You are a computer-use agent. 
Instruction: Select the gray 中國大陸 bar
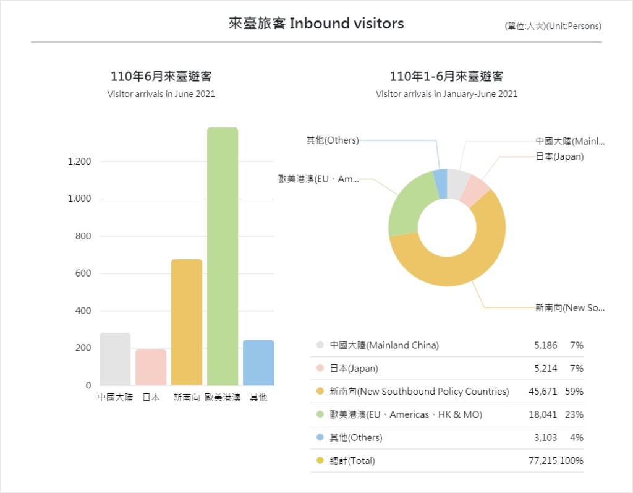115,359
